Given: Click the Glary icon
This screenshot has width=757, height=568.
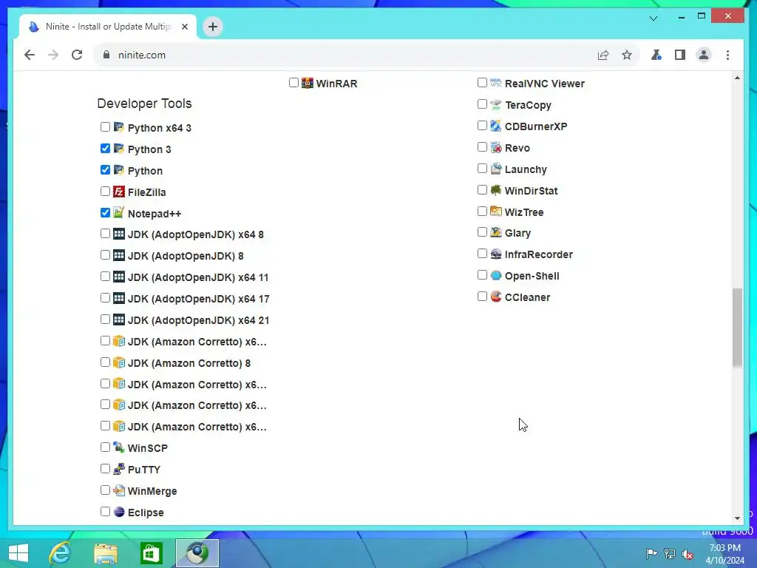Looking at the screenshot, I should click(496, 233).
